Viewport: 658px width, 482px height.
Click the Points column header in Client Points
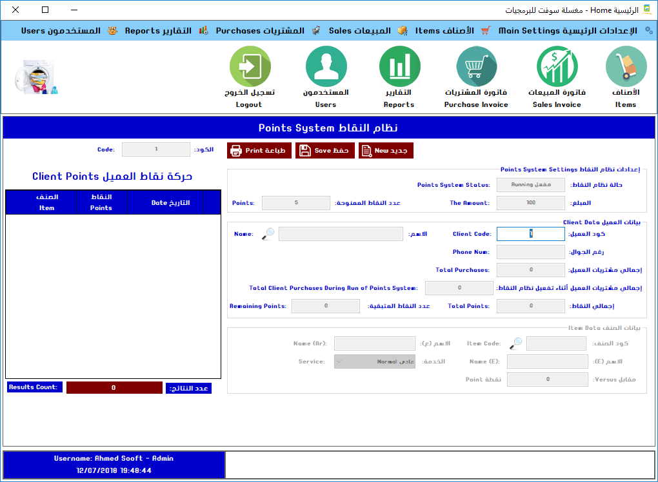tap(101, 202)
